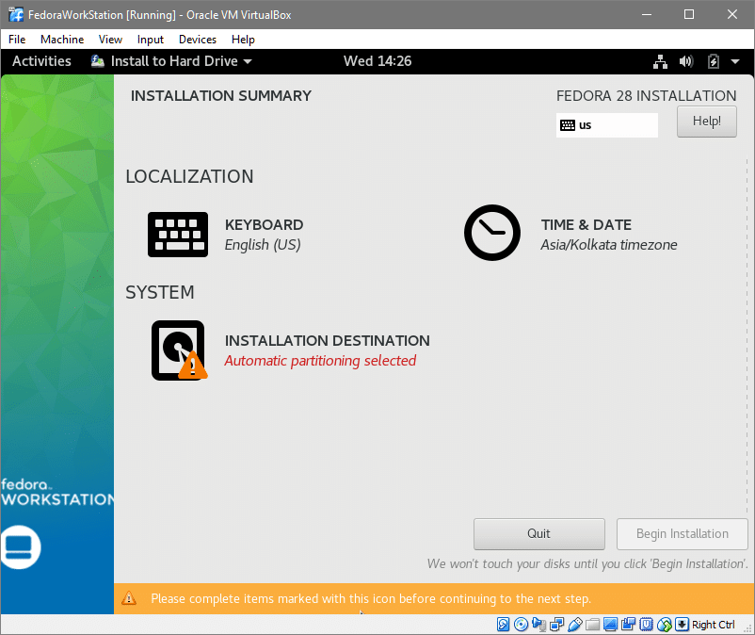
Task: Click the volume icon in GNOME top bar
Action: [686, 61]
